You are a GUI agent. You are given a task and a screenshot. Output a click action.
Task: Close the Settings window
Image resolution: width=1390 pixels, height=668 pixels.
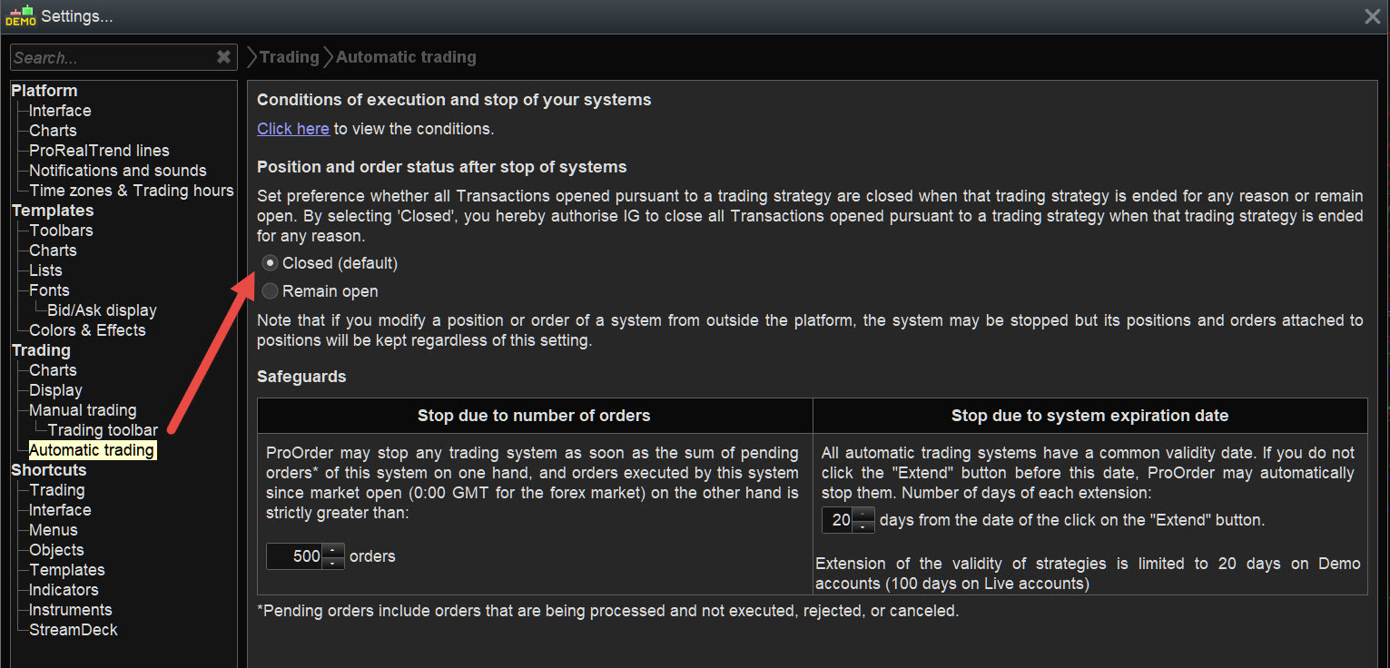1372,16
